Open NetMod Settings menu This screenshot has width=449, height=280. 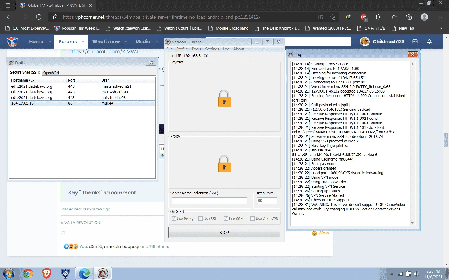pyautogui.click(x=212, y=49)
